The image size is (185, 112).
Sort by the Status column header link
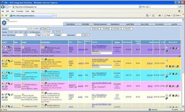pyautogui.click(x=117, y=42)
